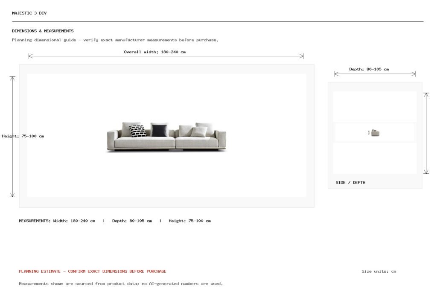Screen dimensions: 437x306
Task: Click the red "PLANNING ESTIMATE" warning text
Action: (93, 271)
